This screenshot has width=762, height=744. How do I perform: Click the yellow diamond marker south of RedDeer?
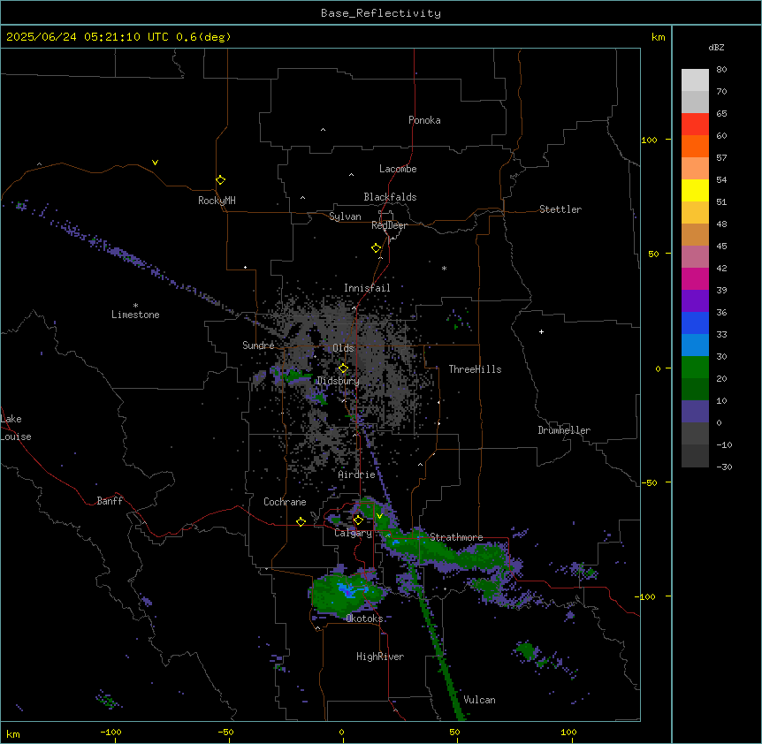point(377,248)
